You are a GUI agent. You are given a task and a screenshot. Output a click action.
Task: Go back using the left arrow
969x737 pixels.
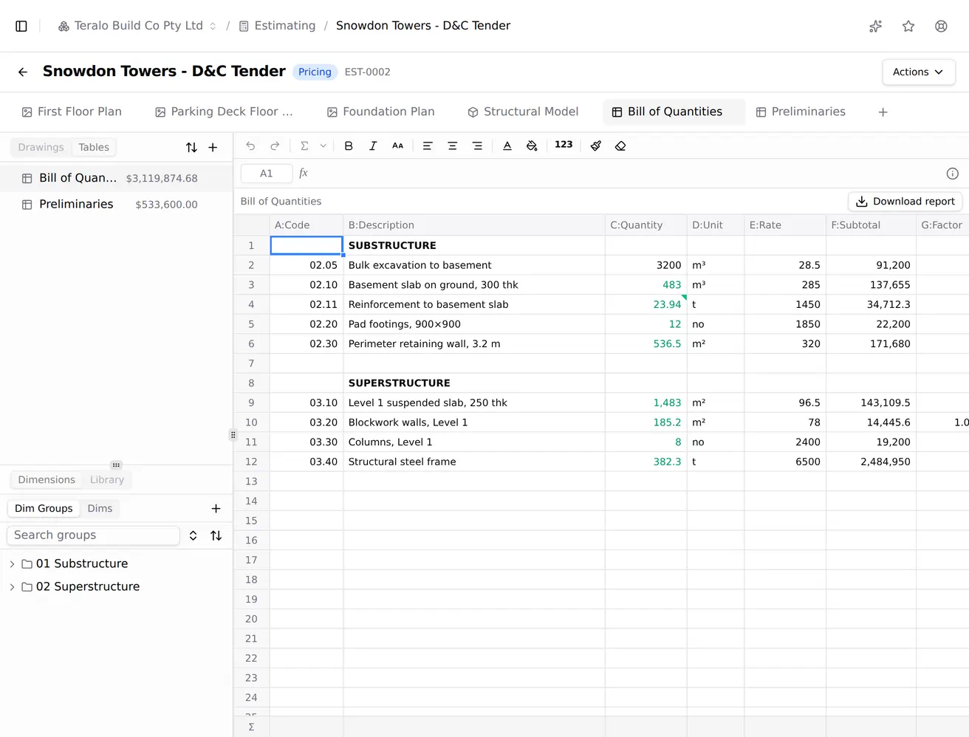23,72
